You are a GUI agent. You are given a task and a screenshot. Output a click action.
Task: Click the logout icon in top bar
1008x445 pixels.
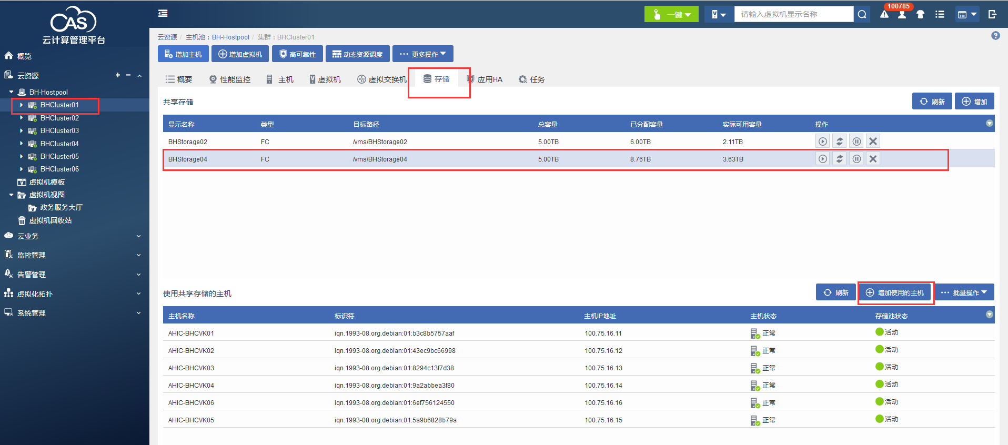pos(992,14)
